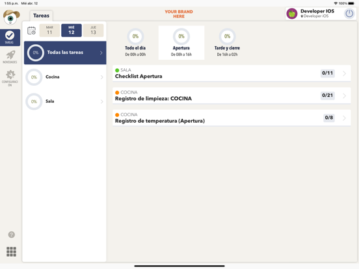
Task: Click the 0/21 counter badge
Action: click(x=327, y=96)
